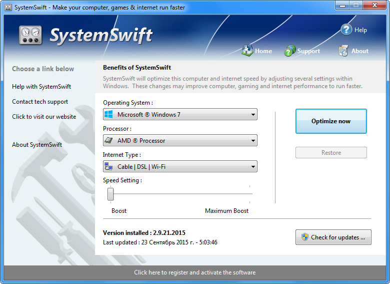Click the Version installed text
Screen dimensions: 390x284
(144, 233)
